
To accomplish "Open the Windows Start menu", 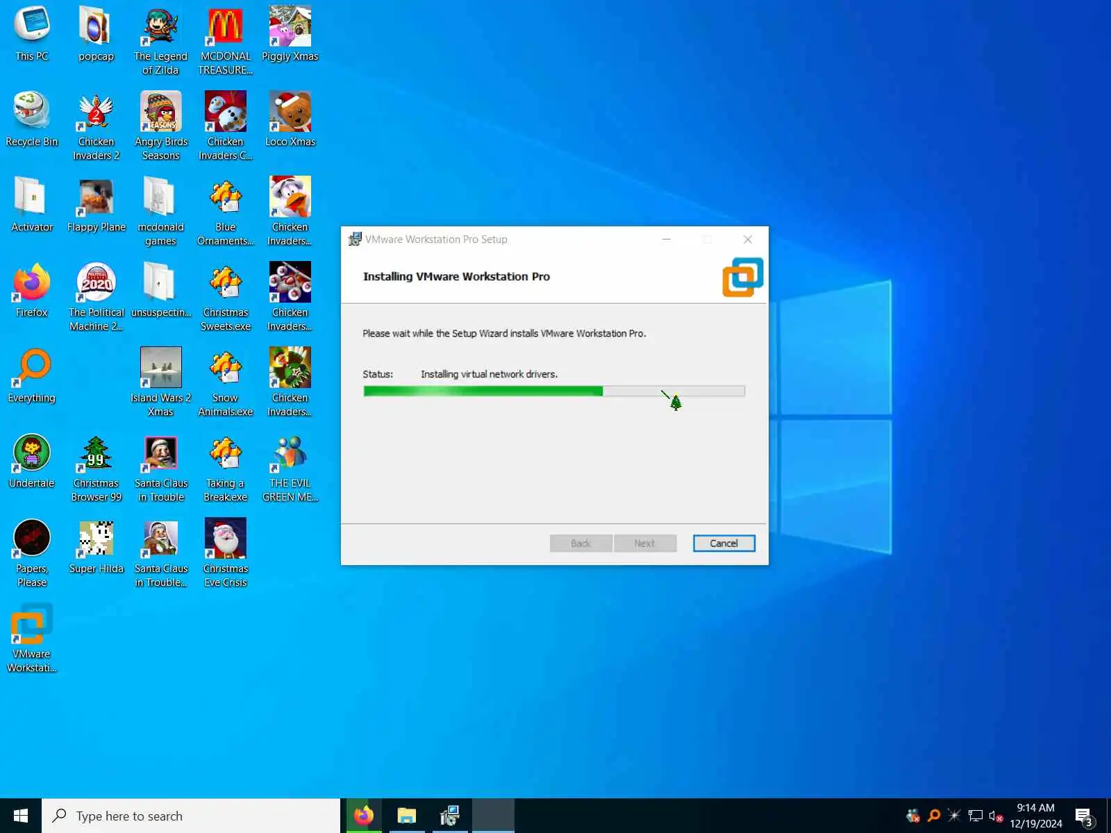I will coord(21,816).
